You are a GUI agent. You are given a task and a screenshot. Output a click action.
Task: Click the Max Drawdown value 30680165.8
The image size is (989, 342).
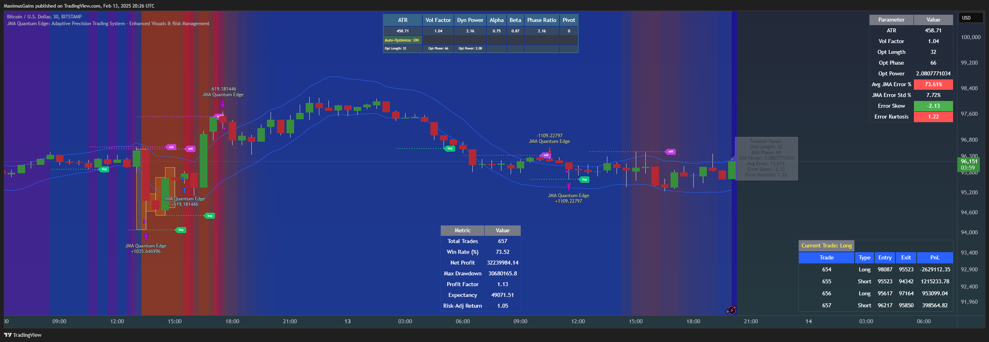pos(503,274)
